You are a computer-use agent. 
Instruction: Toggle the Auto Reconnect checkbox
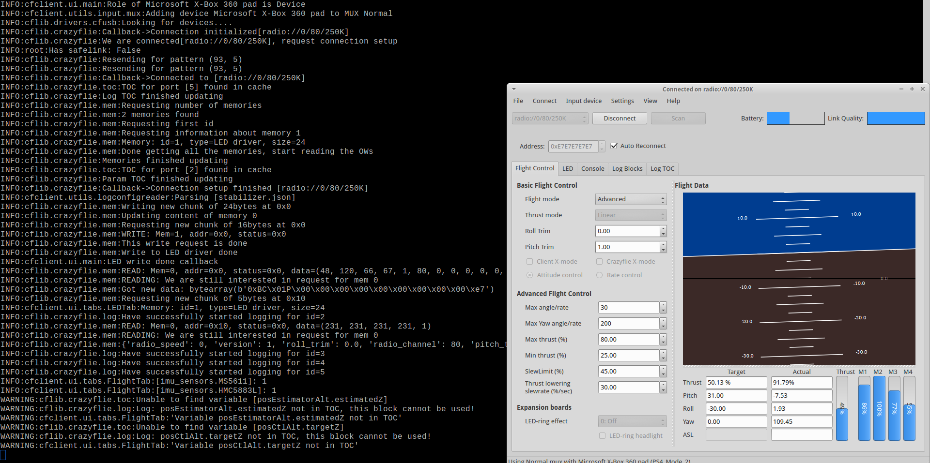[x=614, y=146]
